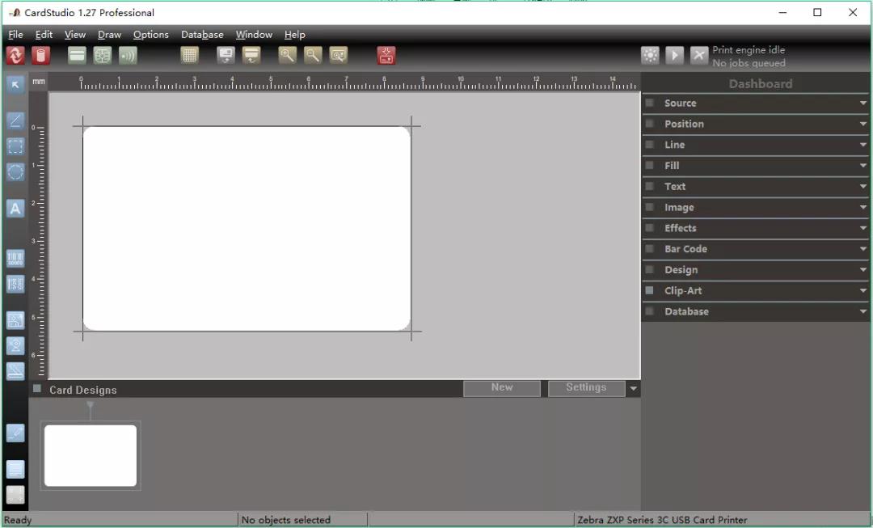Toggle the Source panel checkbox
The width and height of the screenshot is (873, 528).
coord(649,103)
